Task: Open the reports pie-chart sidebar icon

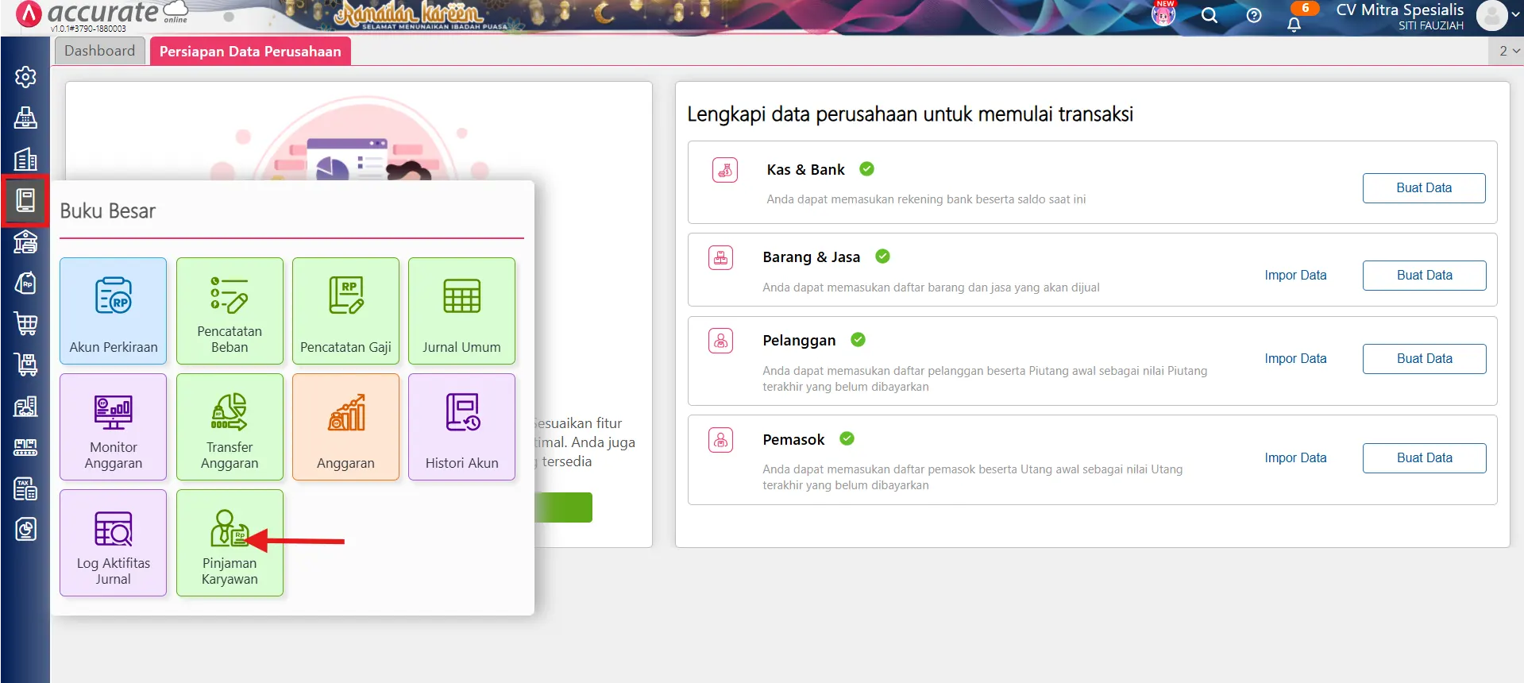Action: point(25,529)
